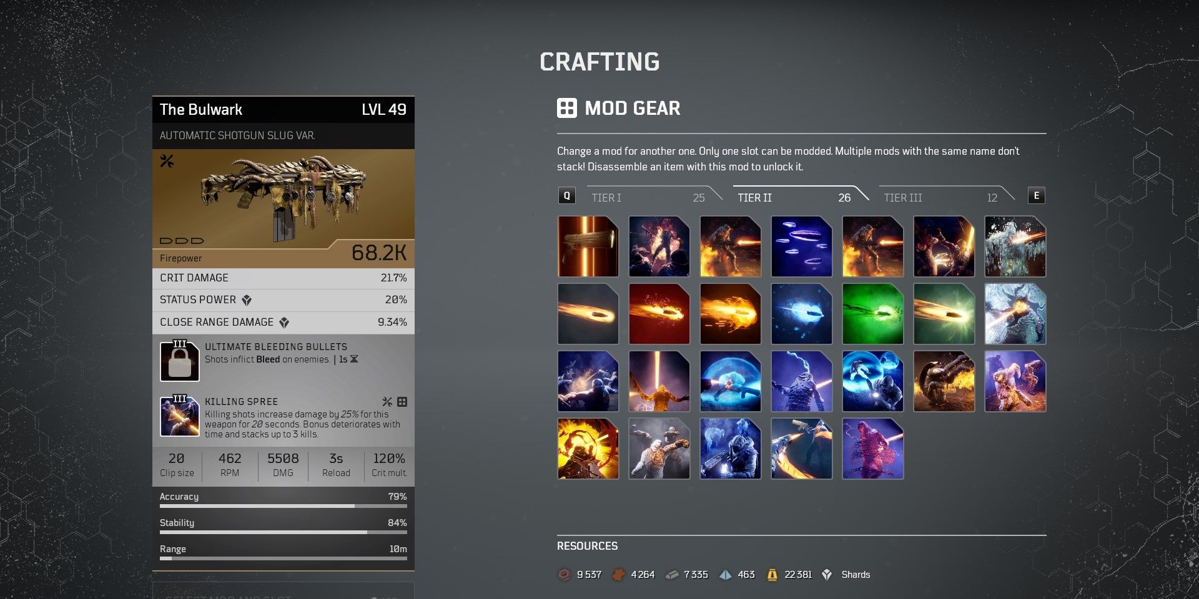Click the E next tier key button
Screen dimensions: 1199x599
point(1037,196)
